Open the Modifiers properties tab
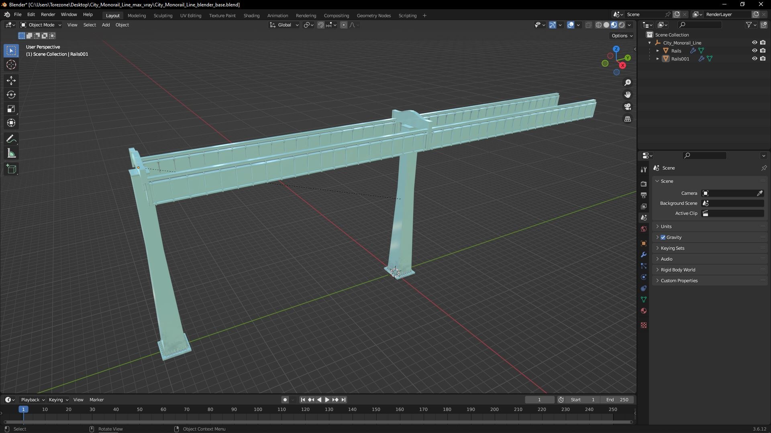The image size is (771, 433). click(x=644, y=255)
